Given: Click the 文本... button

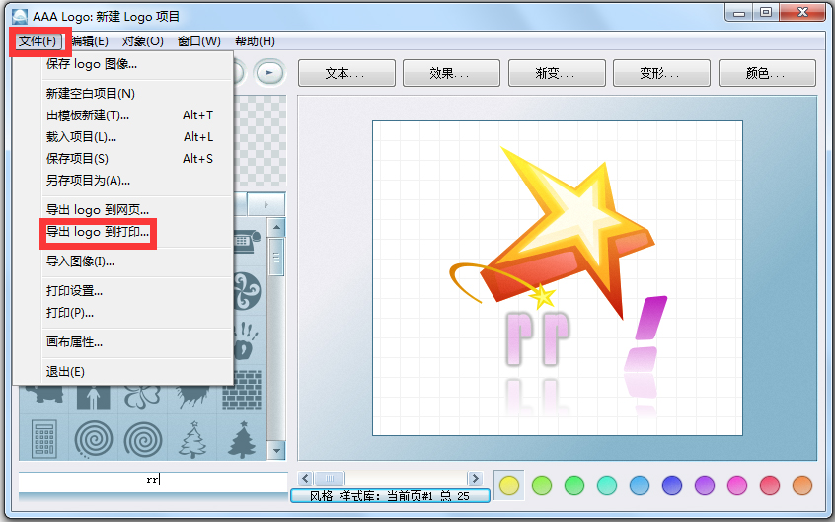Looking at the screenshot, I should 344,73.
